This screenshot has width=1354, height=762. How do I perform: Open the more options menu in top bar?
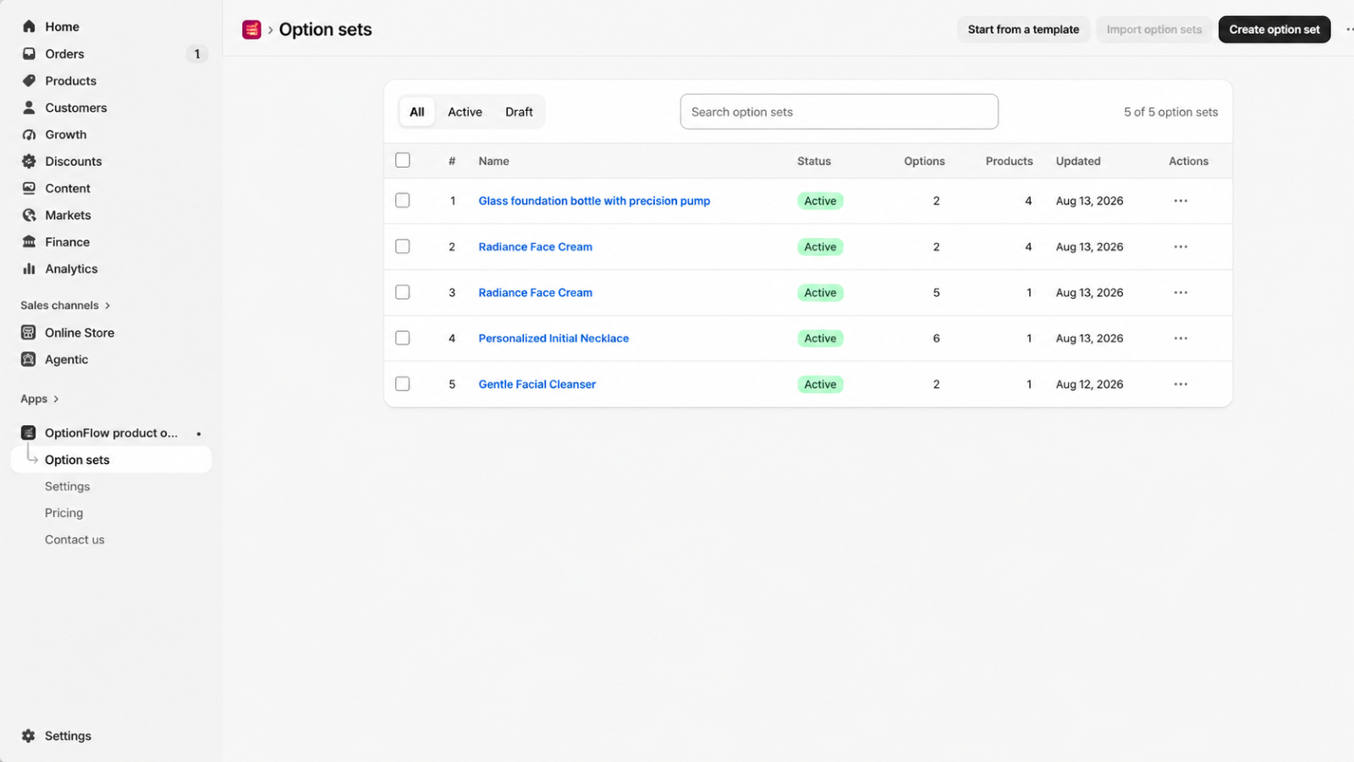(x=1349, y=30)
